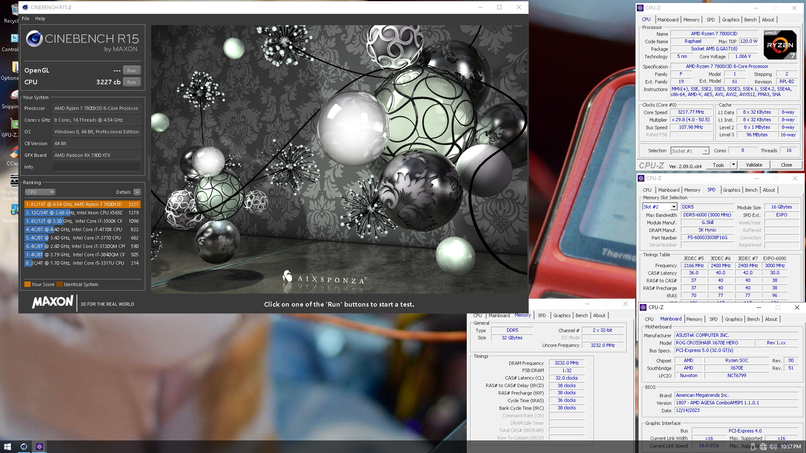Viewport: 806px width, 453px height.
Task: Click the AMD Ryzen 7 logo in CPU-Z
Action: coord(780,44)
